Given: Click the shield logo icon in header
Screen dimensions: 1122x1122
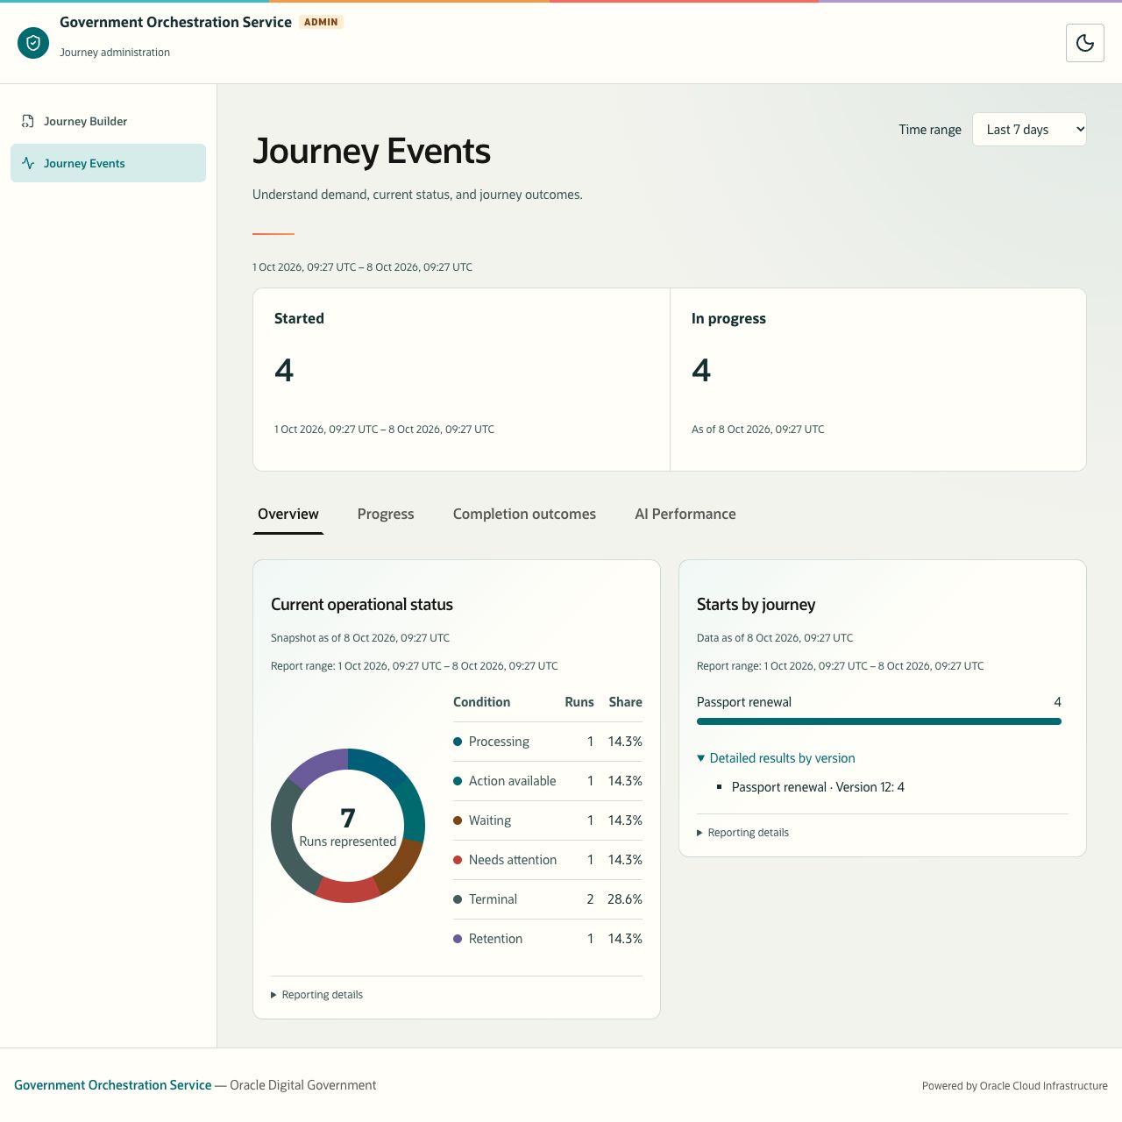Looking at the screenshot, I should 33,42.
